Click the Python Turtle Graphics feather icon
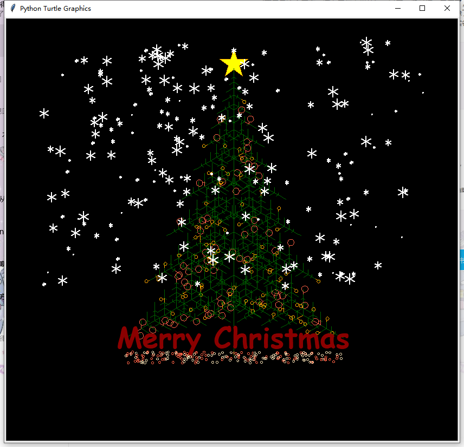464x447 pixels. [x=12, y=8]
